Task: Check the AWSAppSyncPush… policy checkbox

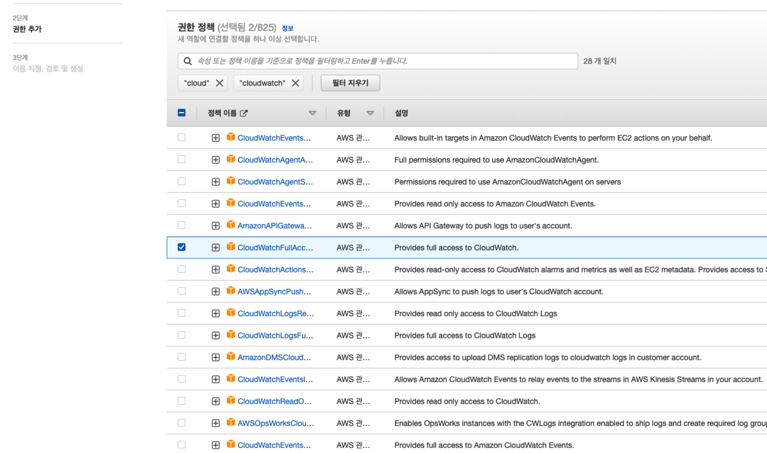Action: click(182, 291)
